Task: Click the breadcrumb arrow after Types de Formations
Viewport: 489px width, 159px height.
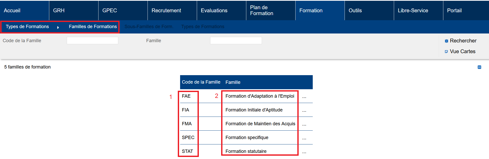Action: 58,27
